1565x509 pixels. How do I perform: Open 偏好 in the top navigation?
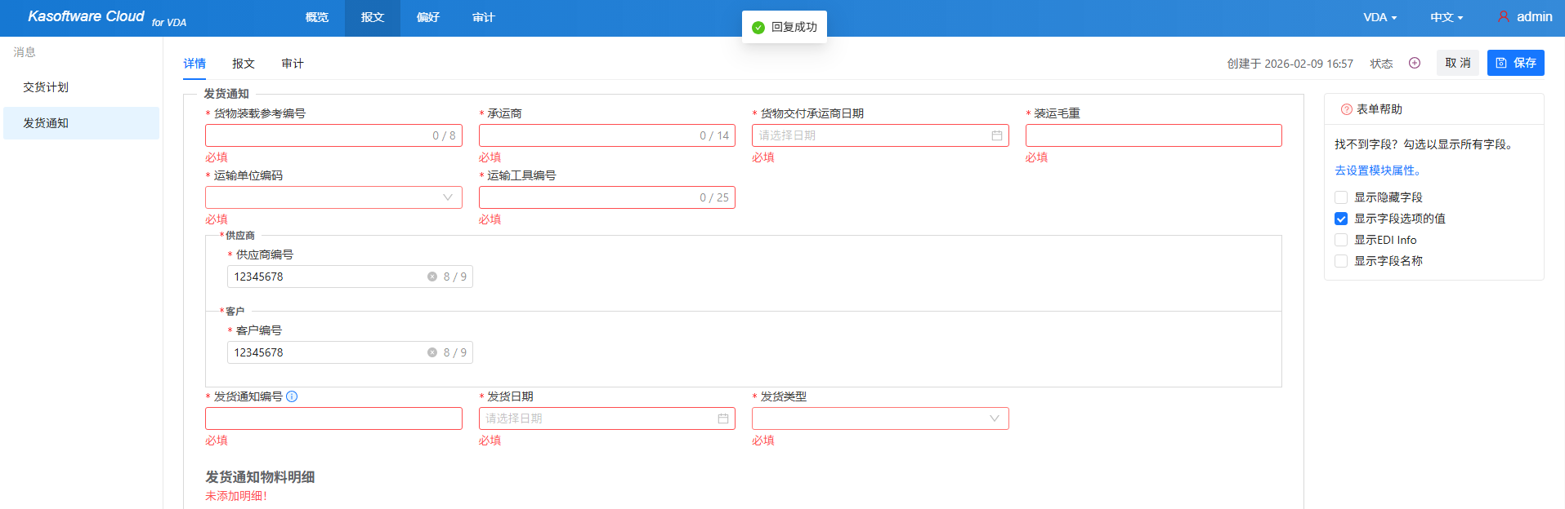[x=427, y=17]
